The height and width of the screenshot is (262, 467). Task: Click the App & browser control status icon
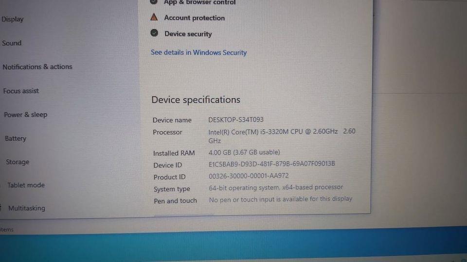point(154,2)
